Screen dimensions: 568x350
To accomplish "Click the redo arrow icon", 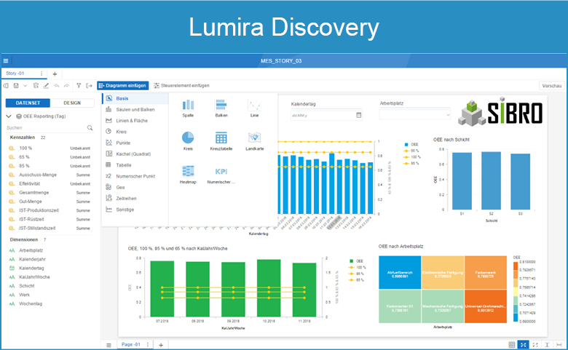I will [66, 86].
